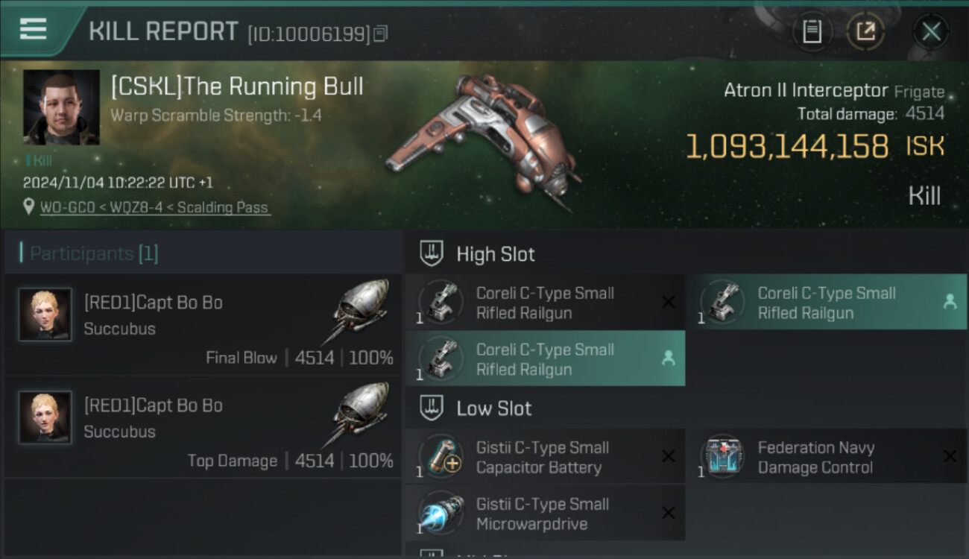Click Federation Navy Damage Control icon
This screenshot has width=969, height=559.
(722, 456)
